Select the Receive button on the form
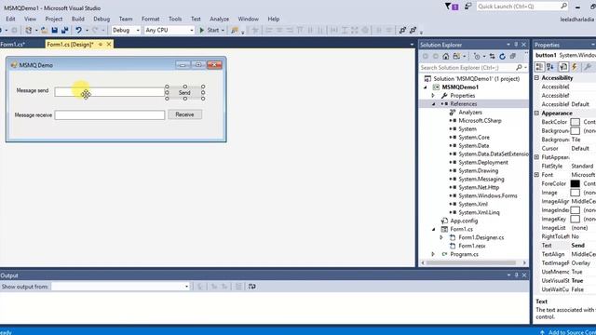Viewport: 596px width, 335px height. point(184,114)
